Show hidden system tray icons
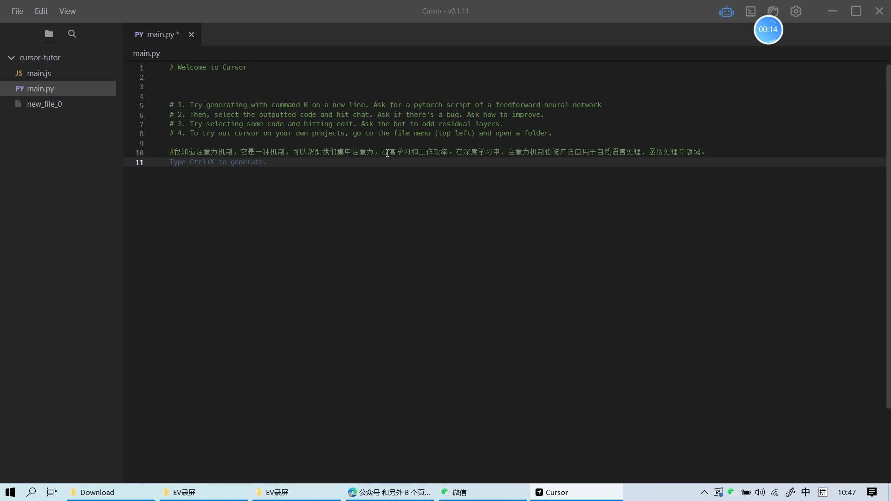This screenshot has height=501, width=891. [704, 492]
